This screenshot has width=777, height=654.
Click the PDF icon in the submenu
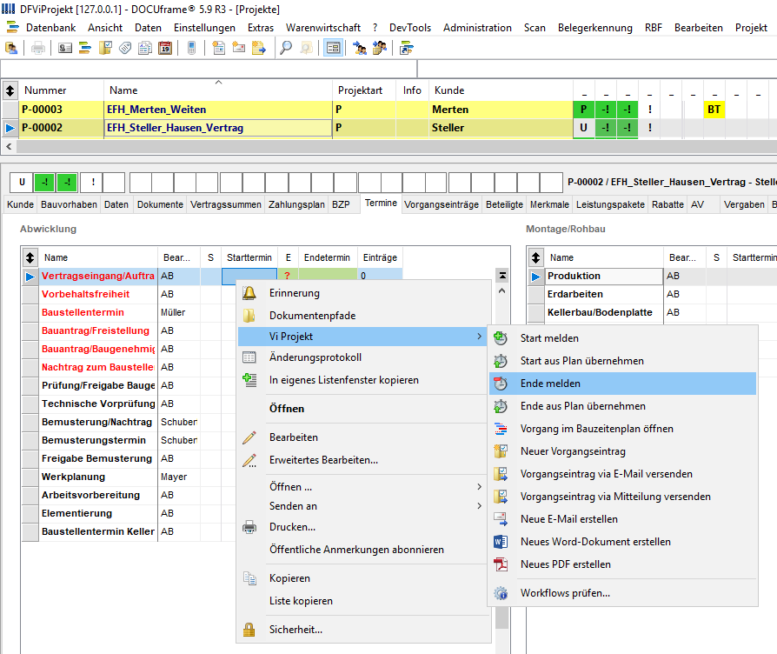501,564
